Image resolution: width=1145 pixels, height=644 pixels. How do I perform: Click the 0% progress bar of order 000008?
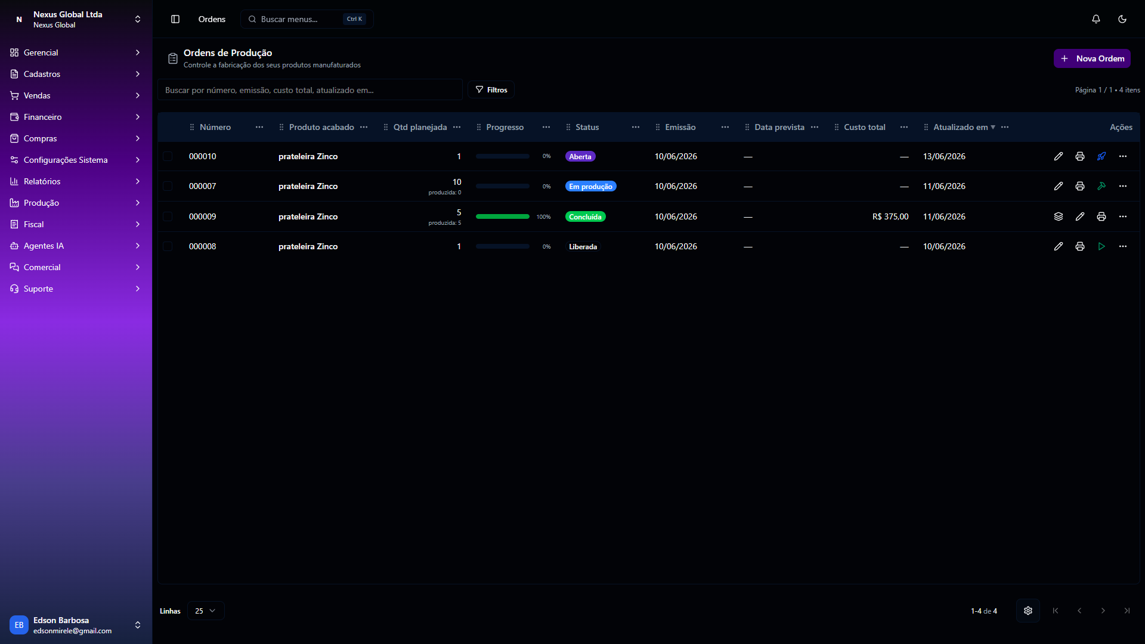503,246
